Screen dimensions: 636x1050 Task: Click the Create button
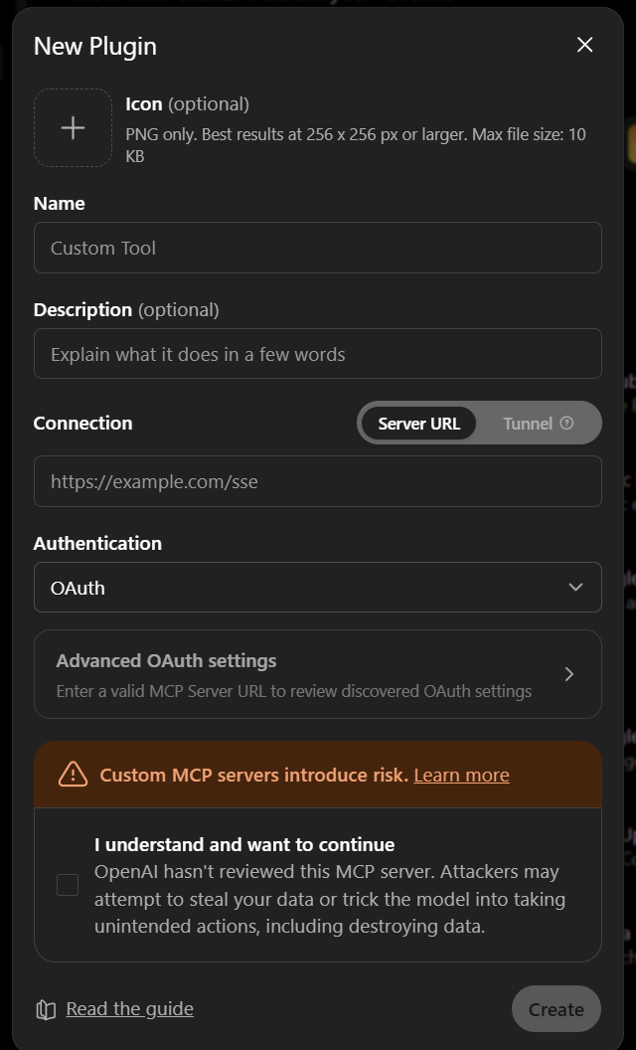click(x=556, y=1009)
